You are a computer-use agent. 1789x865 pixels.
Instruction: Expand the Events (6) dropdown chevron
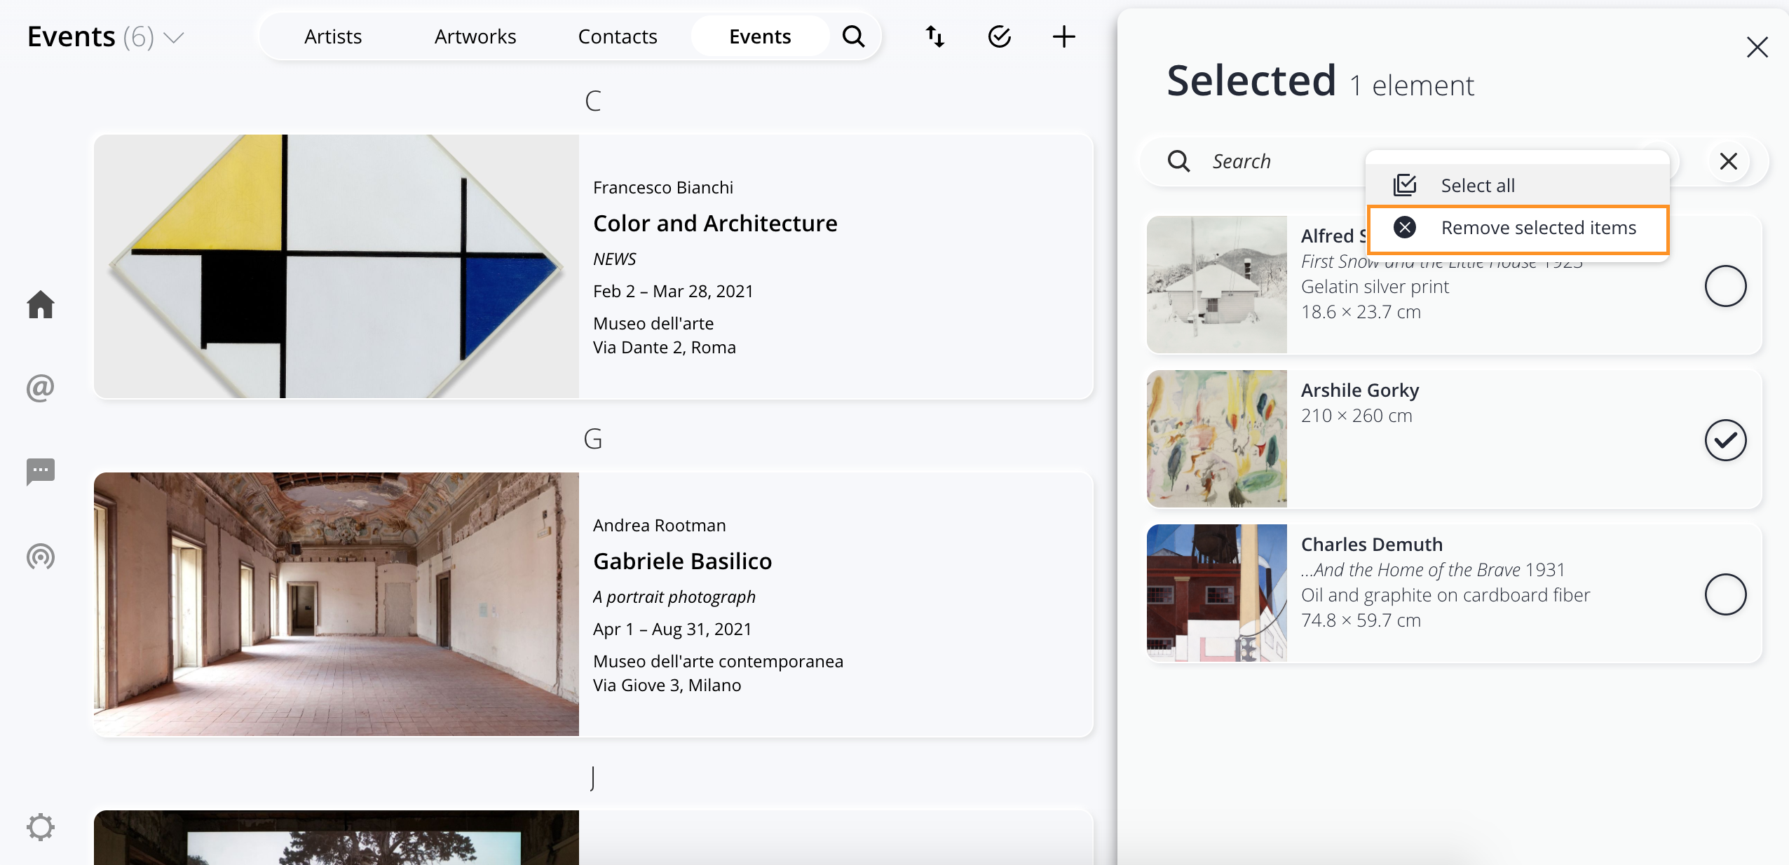point(173,37)
